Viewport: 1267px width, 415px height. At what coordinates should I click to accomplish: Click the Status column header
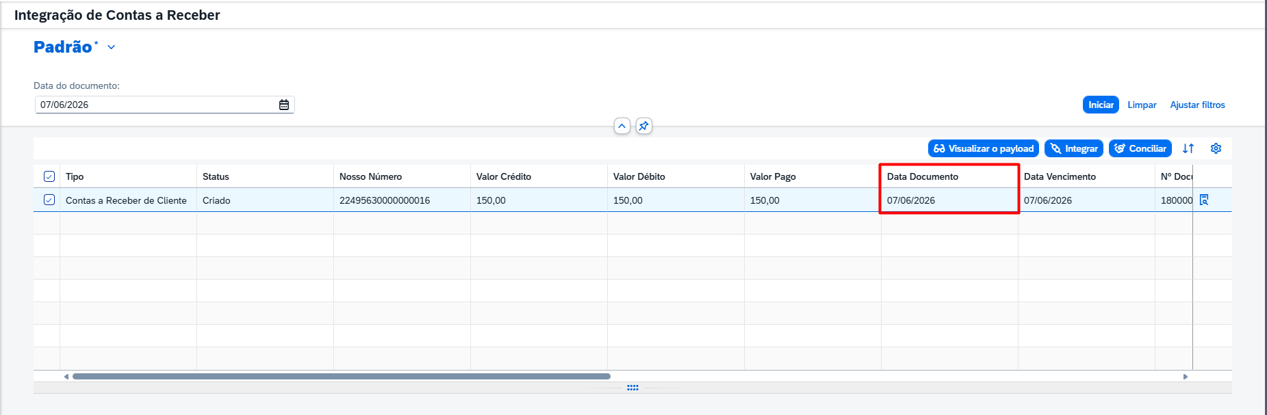click(x=265, y=176)
